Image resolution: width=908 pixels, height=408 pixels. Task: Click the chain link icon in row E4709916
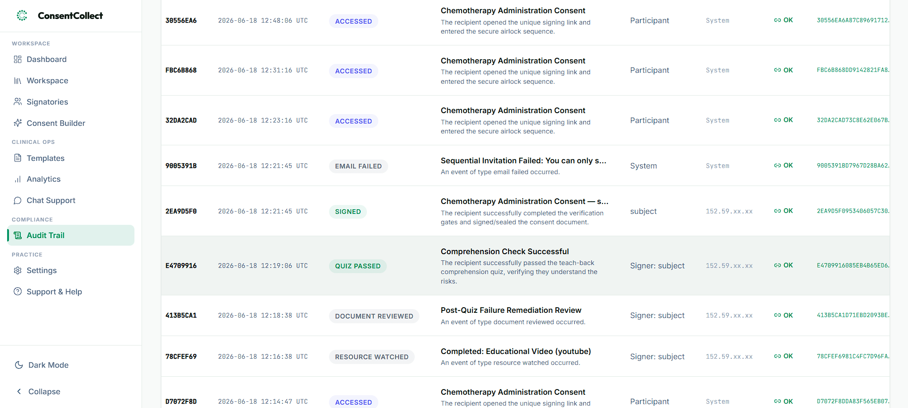[777, 265]
